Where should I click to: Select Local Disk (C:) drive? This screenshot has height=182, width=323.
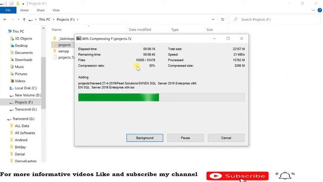[26, 88]
